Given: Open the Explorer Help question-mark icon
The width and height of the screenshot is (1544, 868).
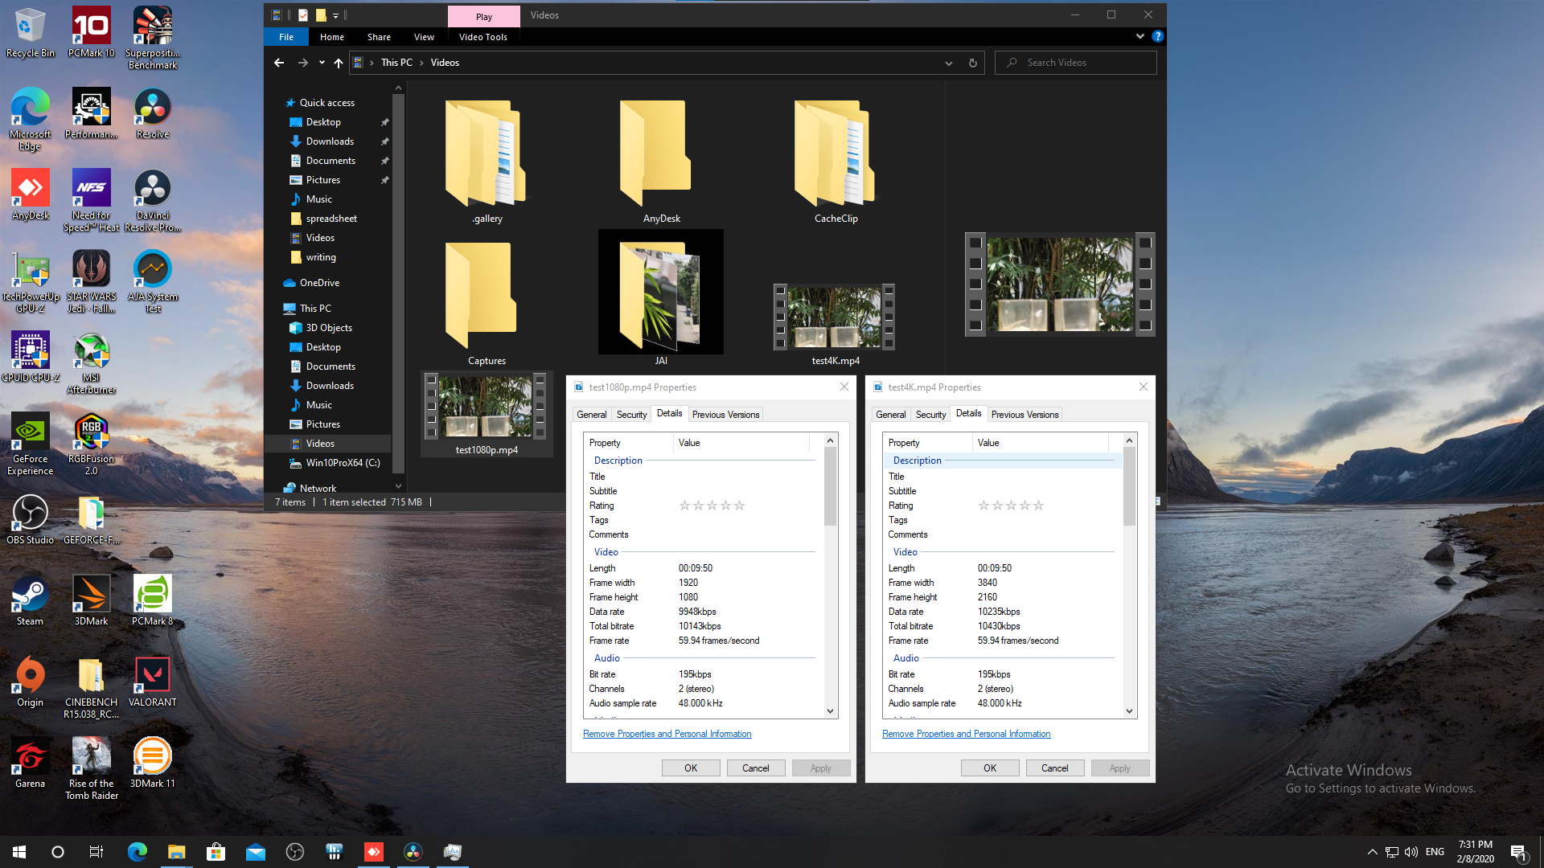Looking at the screenshot, I should [1157, 37].
